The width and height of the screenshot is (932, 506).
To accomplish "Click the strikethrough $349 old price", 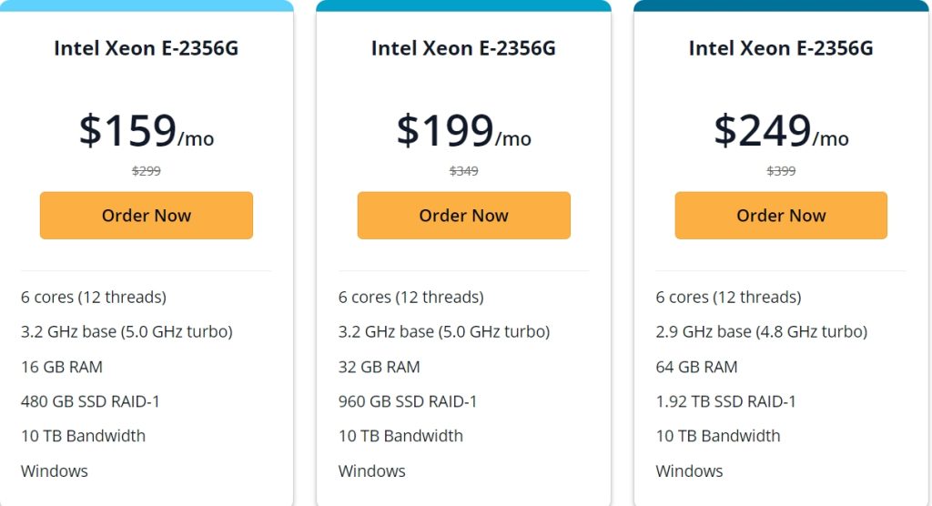I will [x=463, y=171].
